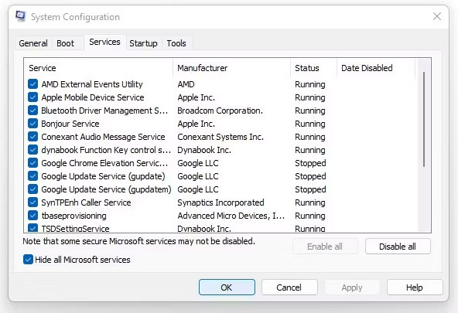The image size is (458, 313).
Task: Click Stopped status of gupdate service
Action: (x=310, y=176)
